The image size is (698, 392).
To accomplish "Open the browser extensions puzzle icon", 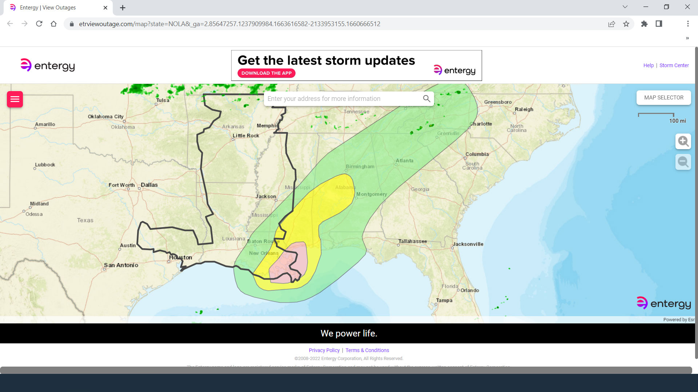I will pos(644,24).
